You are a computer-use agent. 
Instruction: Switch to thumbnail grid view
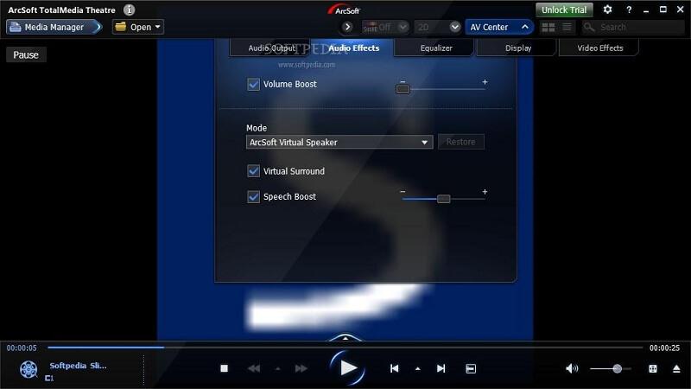click(x=548, y=28)
